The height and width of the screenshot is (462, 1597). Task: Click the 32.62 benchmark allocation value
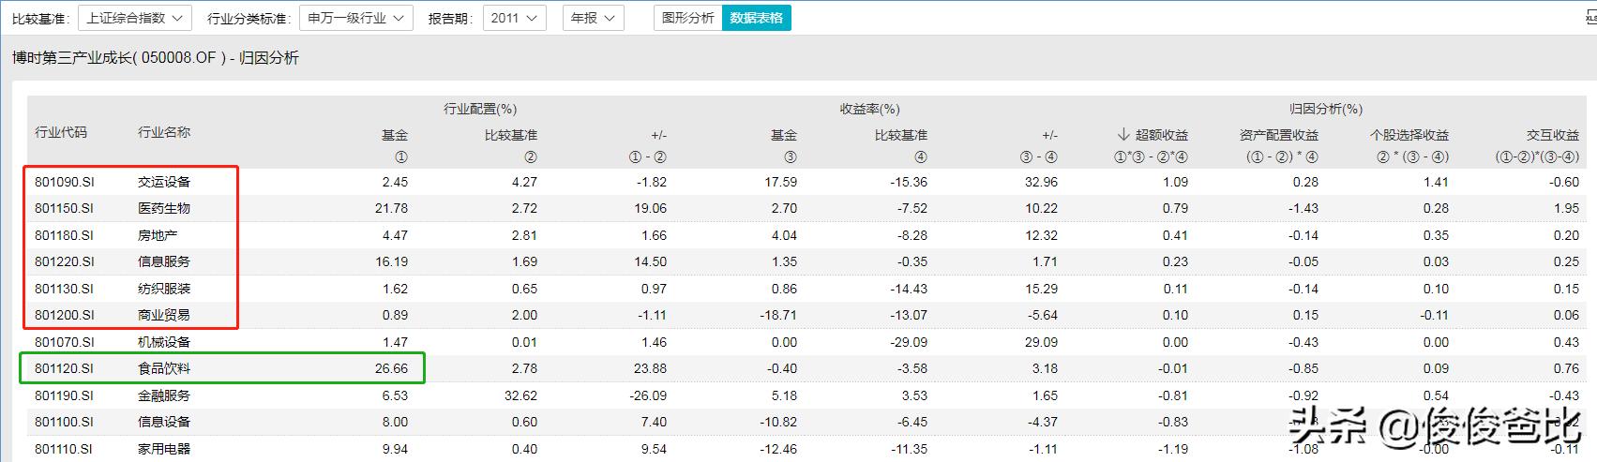521,395
